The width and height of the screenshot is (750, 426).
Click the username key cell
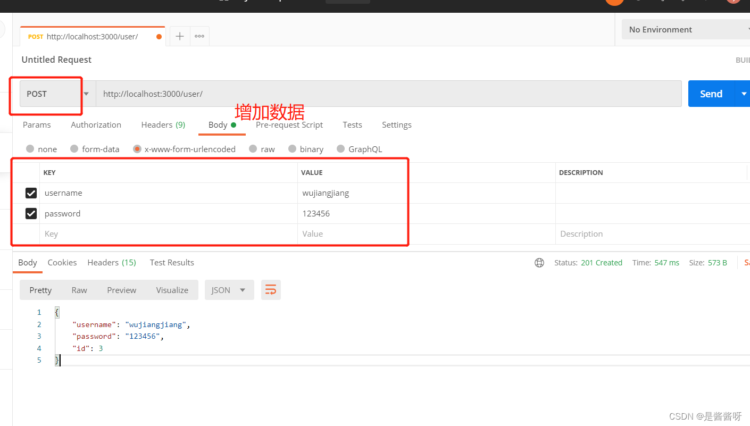click(168, 193)
